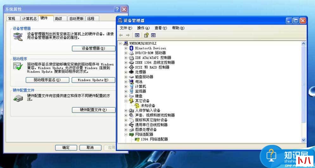This screenshot has height=168, width=315.
Task: Open the 帮助(H) menu
Action: point(178,28)
